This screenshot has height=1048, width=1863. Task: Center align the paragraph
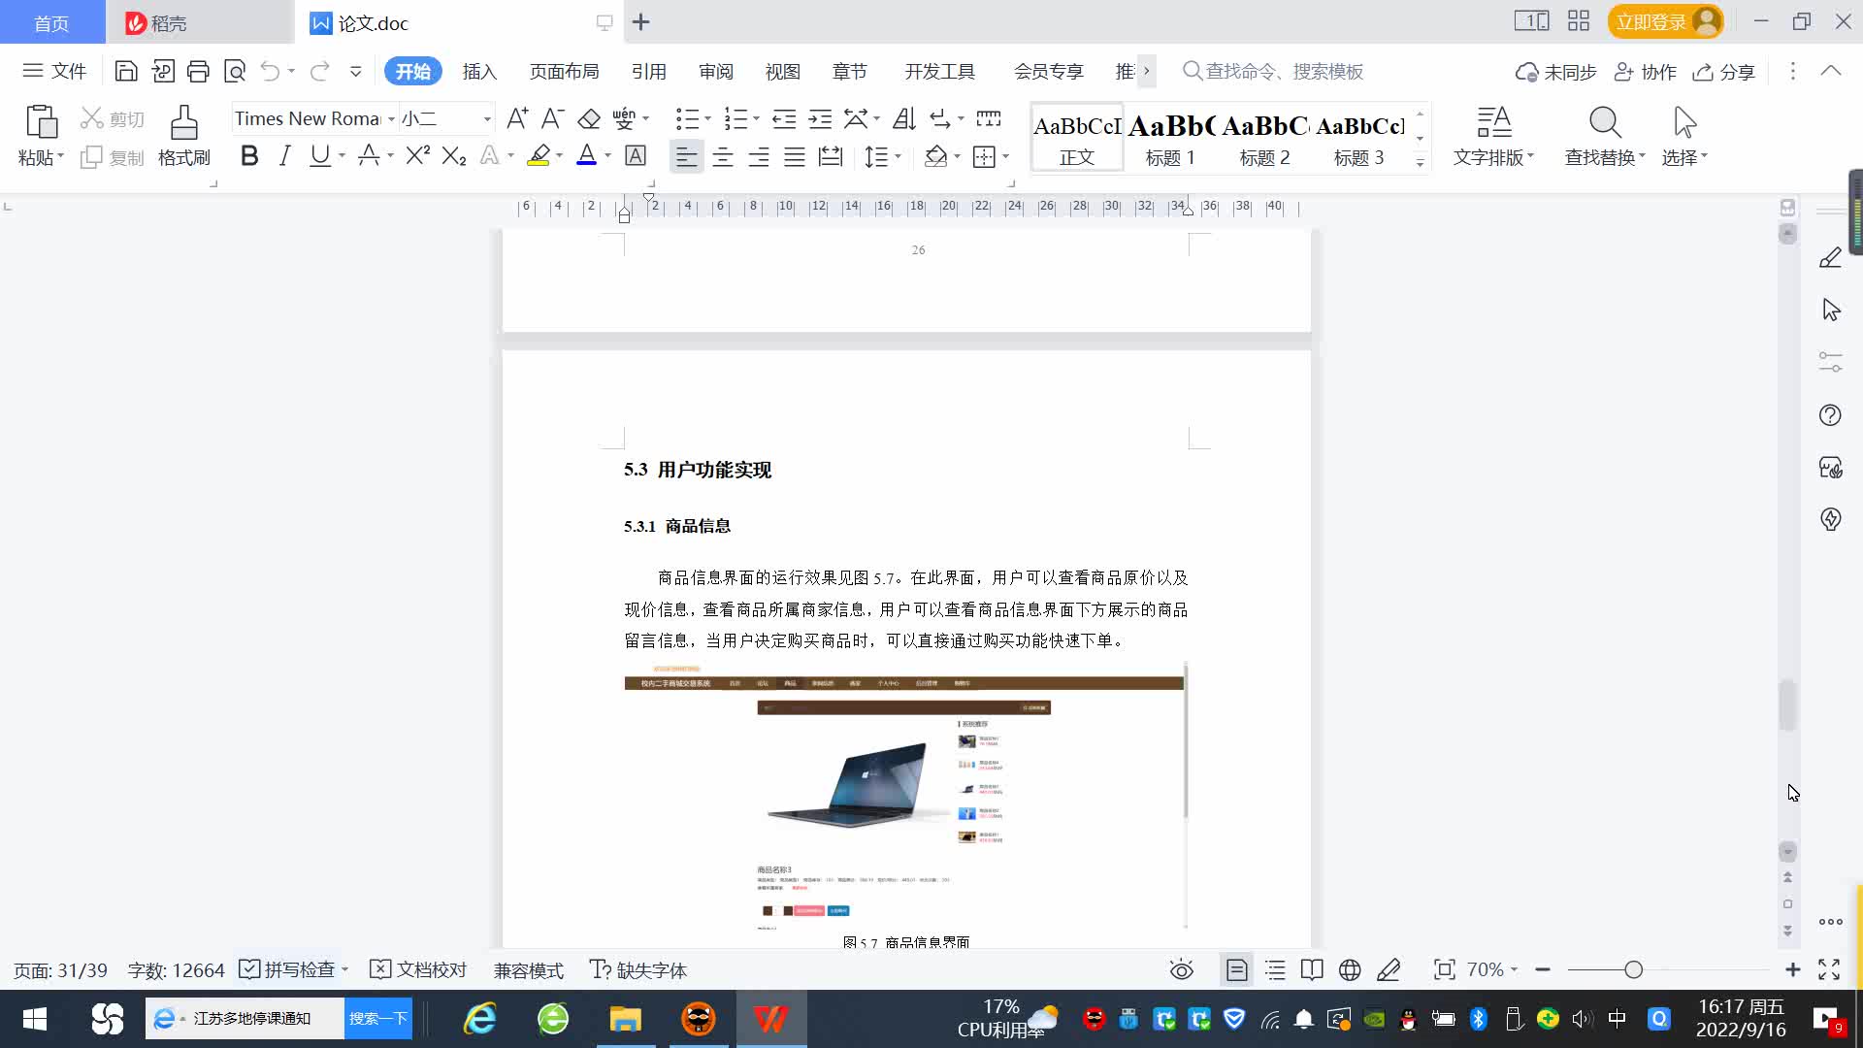[722, 156]
